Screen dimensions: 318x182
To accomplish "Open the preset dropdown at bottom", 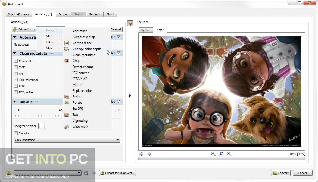I will click(48, 173).
